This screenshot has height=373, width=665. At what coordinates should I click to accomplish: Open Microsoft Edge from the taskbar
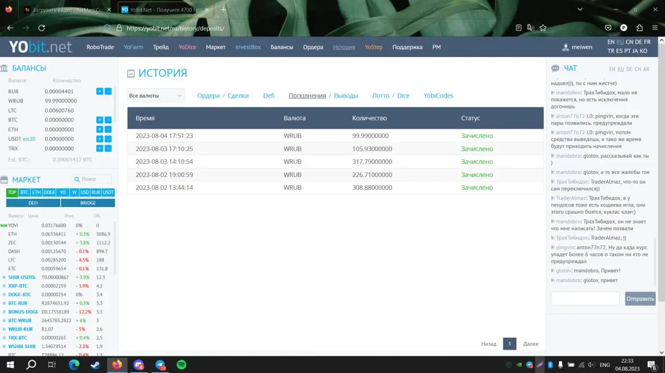[74, 365]
